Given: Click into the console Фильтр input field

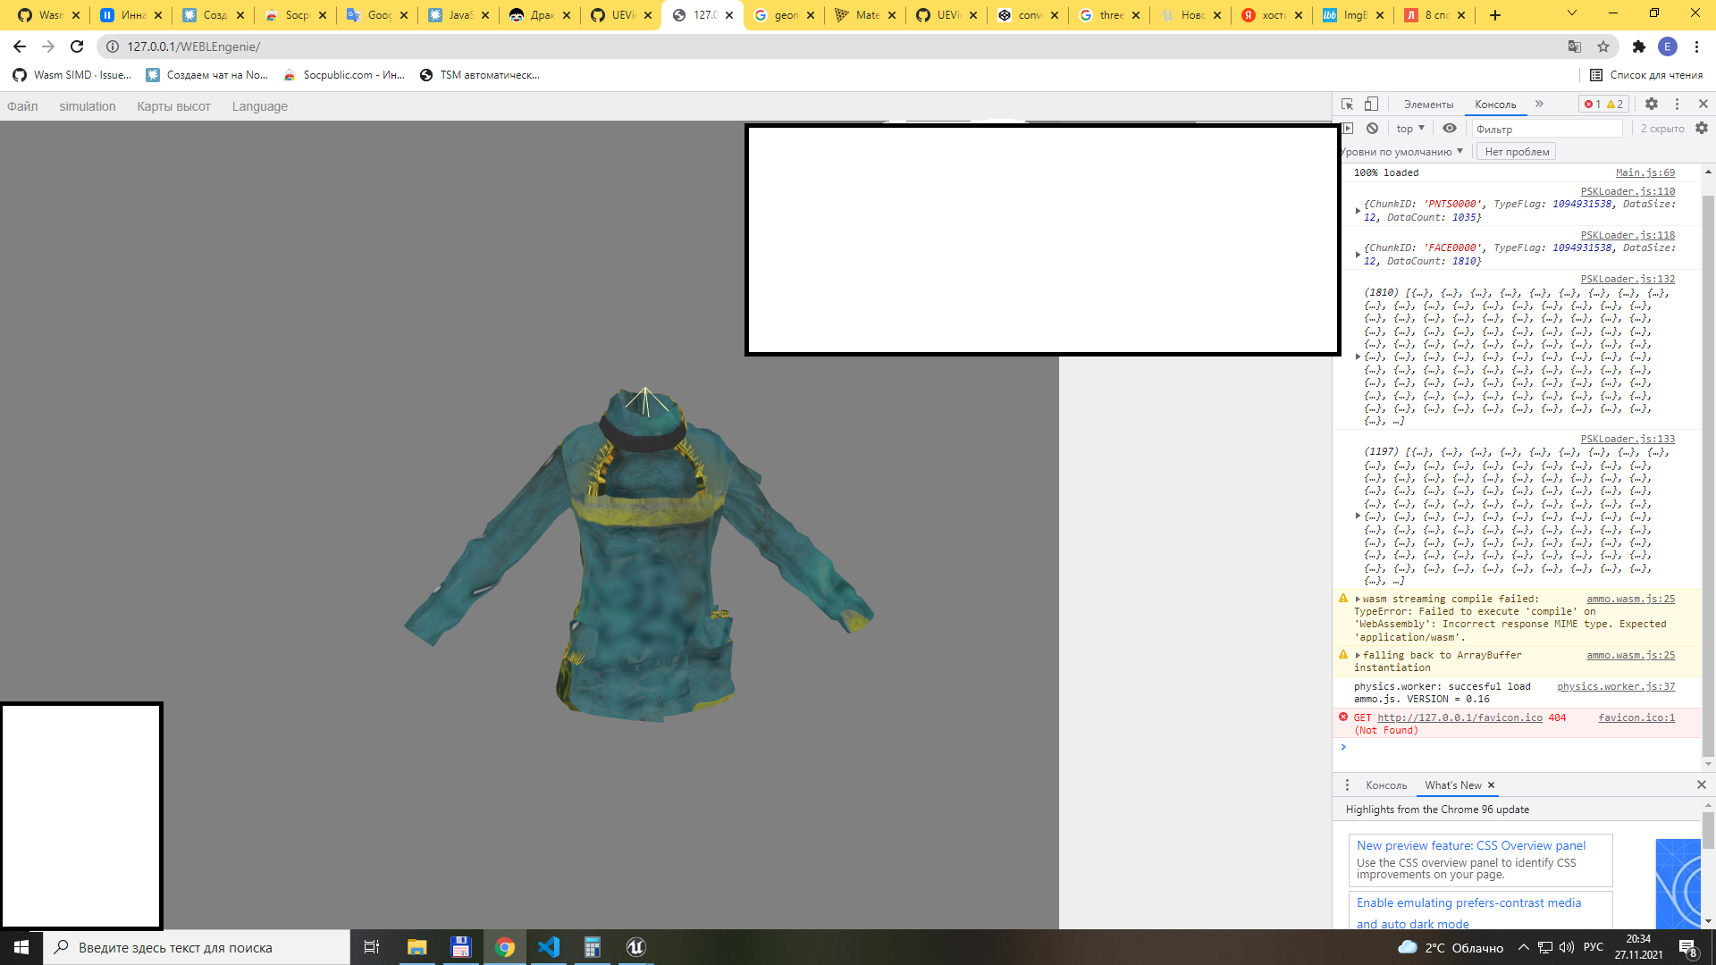Looking at the screenshot, I should point(1546,129).
